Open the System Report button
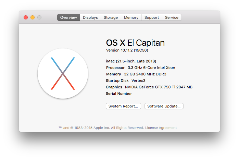This screenshot has height=159, width=239. coord(123,106)
